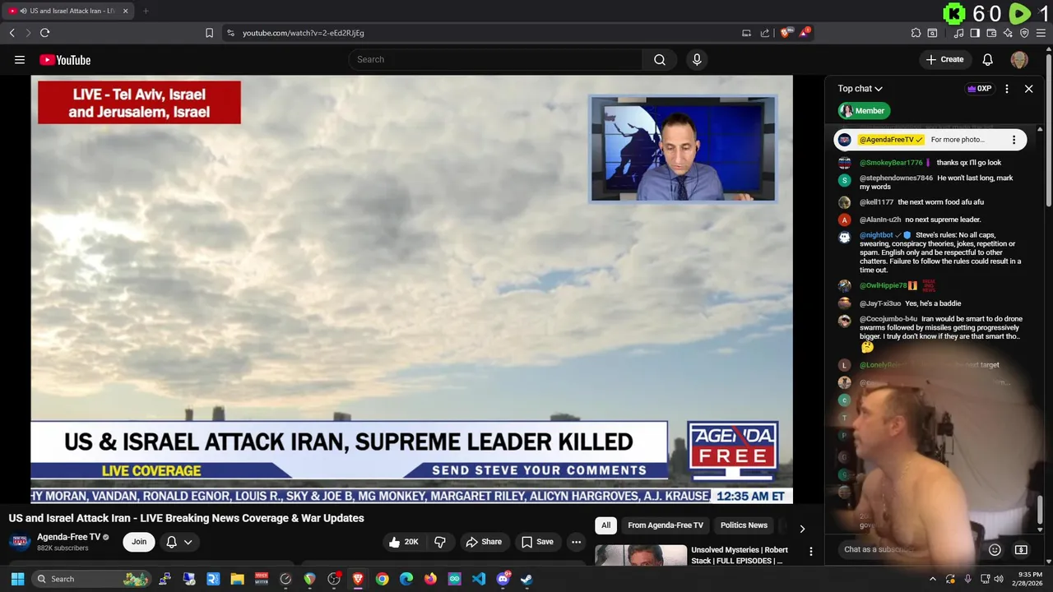
Task: View site information icon beside URL
Action: point(230,33)
